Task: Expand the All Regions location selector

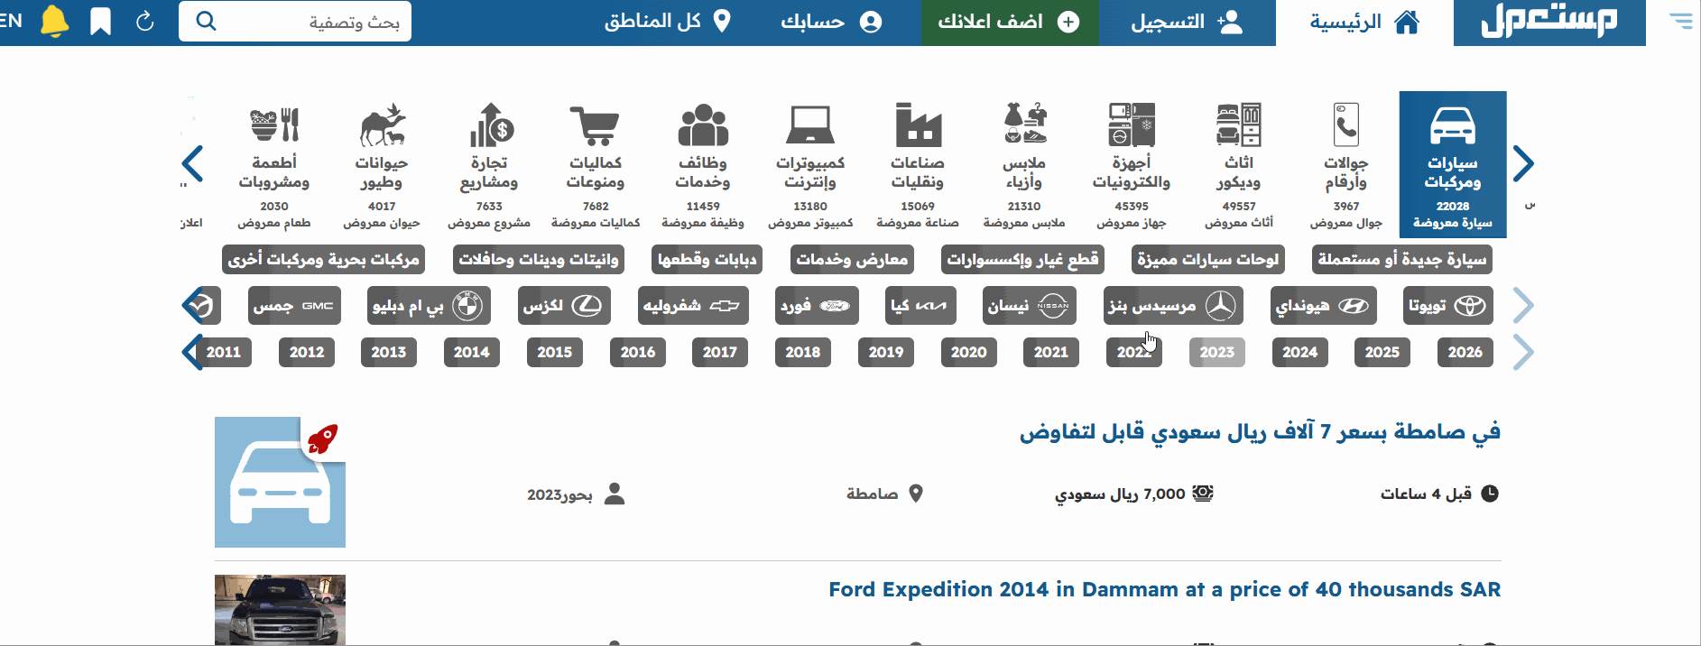Action: pos(667,22)
